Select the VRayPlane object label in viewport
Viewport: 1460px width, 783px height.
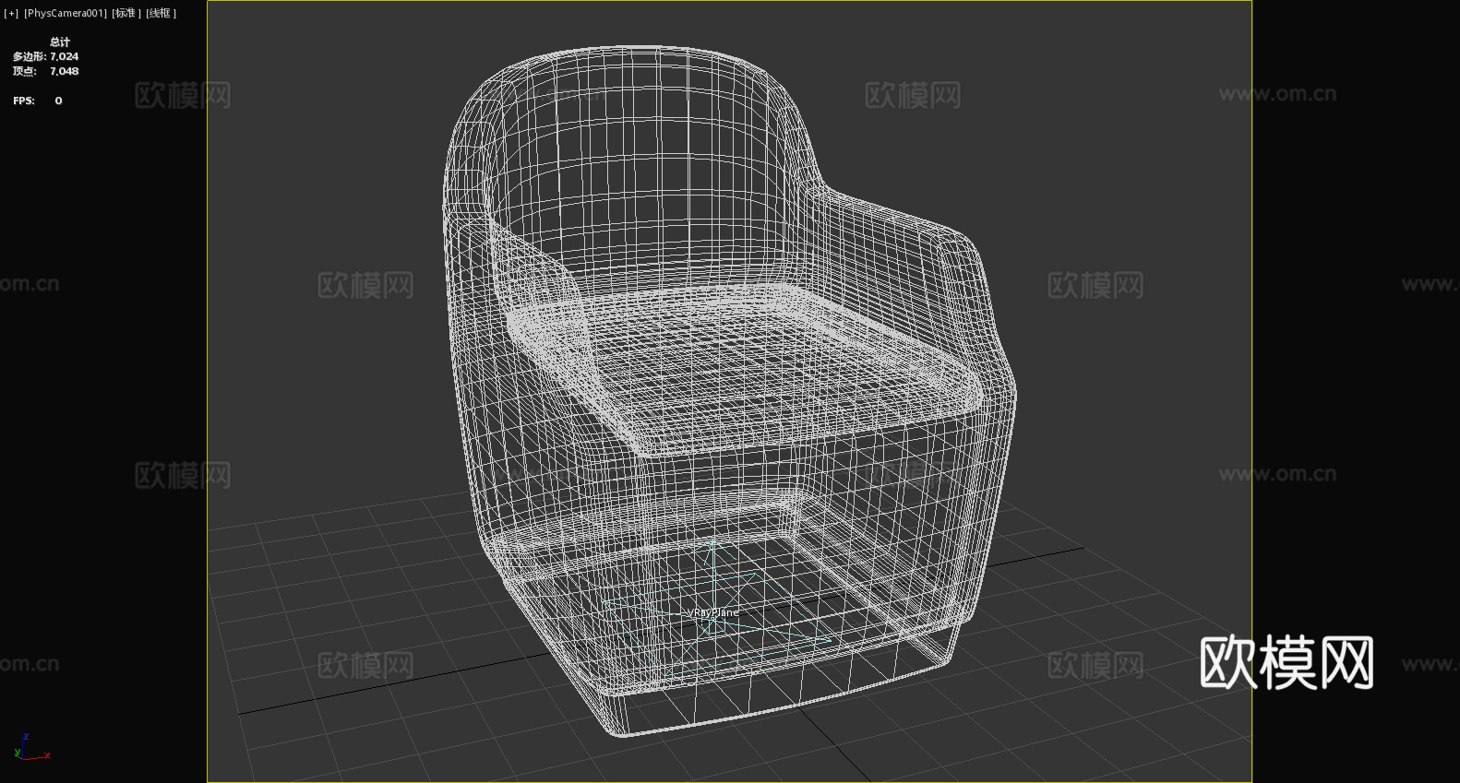pos(713,612)
